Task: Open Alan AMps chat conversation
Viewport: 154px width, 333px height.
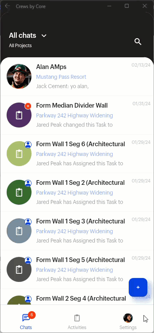Action: (x=77, y=76)
